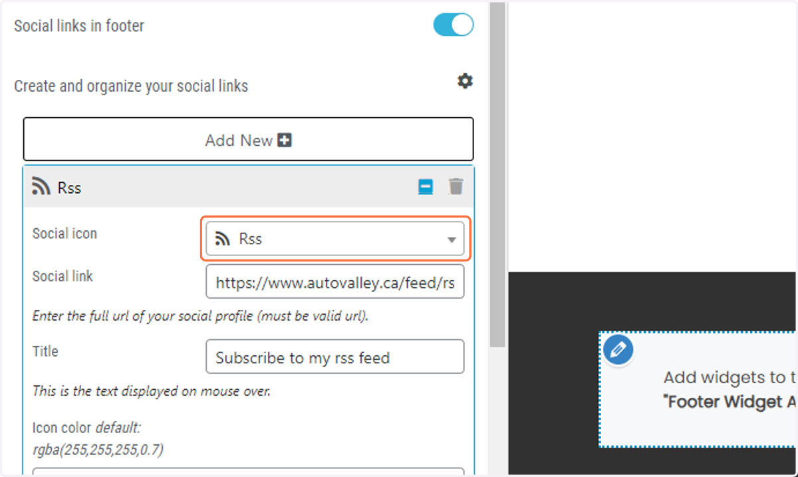Click 'This is the text displayed on mouse over'
This screenshot has height=477, width=798.
152,391
